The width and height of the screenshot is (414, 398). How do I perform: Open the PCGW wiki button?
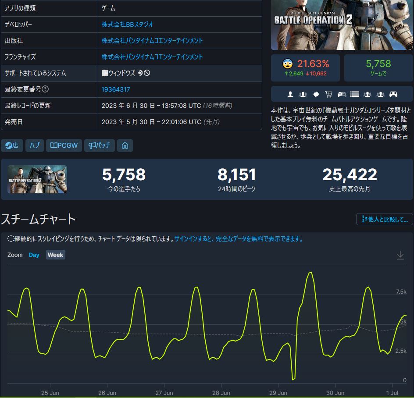(x=65, y=146)
